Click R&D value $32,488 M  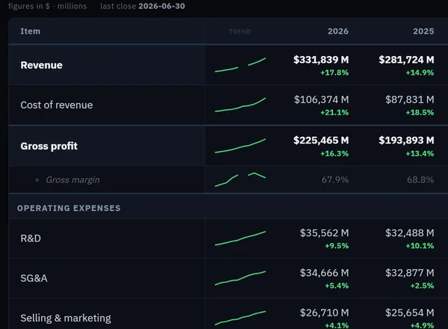pos(410,233)
